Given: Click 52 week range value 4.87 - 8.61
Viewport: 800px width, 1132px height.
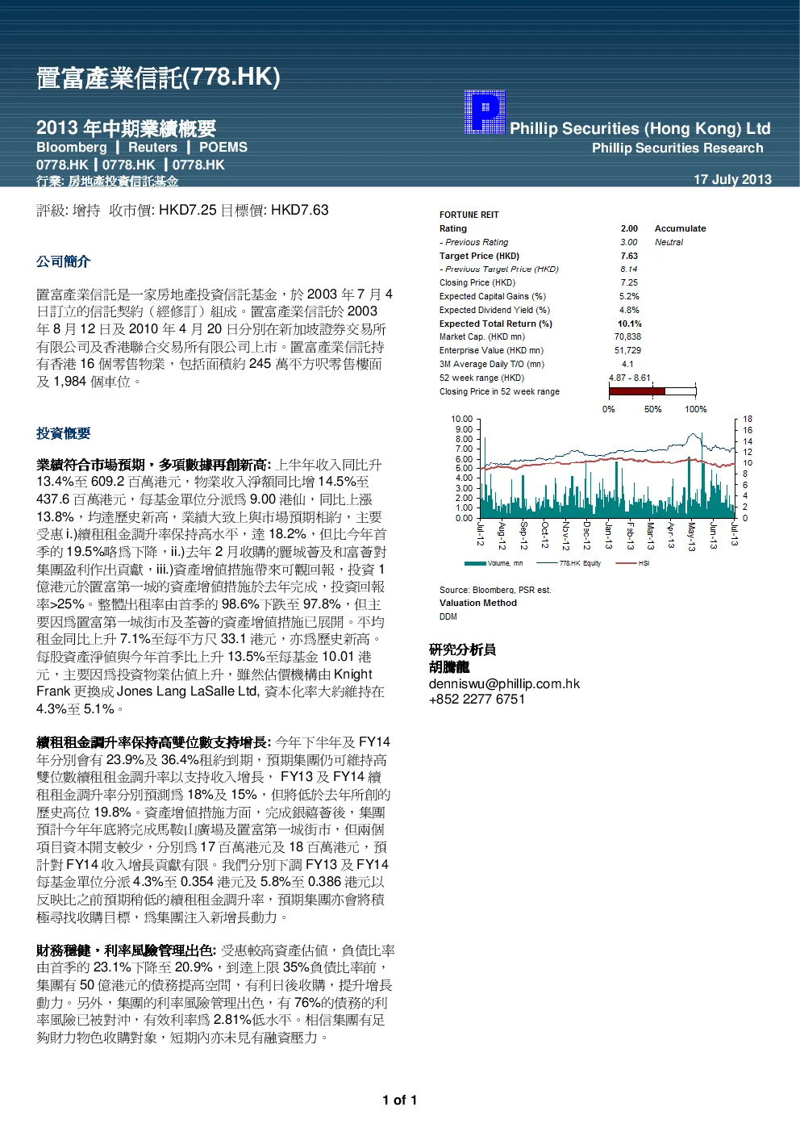Looking at the screenshot, I should coord(629,378).
